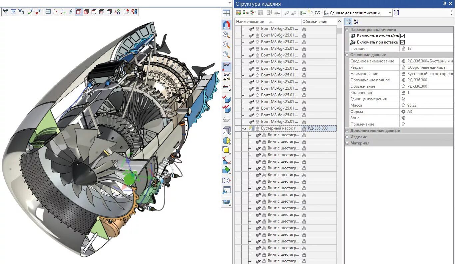Image resolution: width=455 pixels, height=264 pixels.
Task: Click the green tree arrow icon in structure toolbar
Action: 246,13
